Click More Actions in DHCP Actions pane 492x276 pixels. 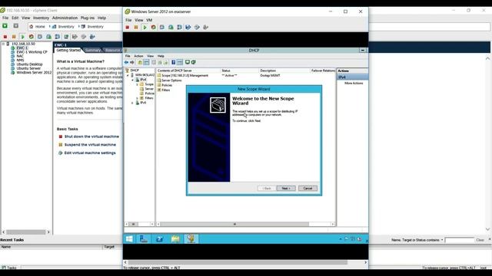point(354,84)
